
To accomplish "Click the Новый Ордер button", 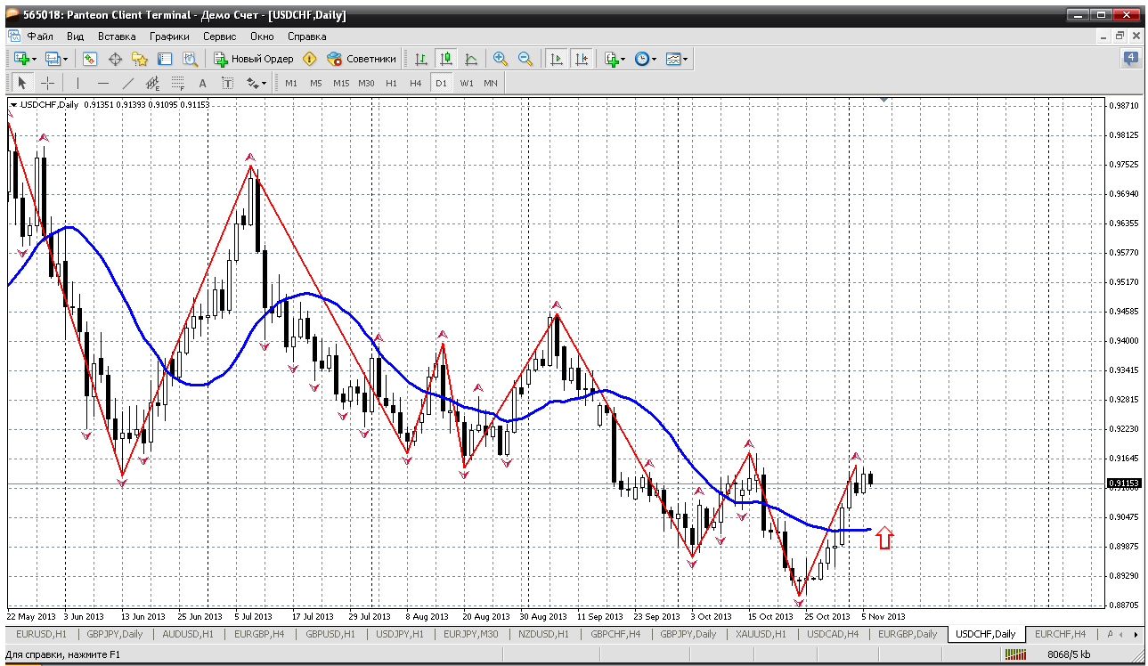I will (x=254, y=59).
